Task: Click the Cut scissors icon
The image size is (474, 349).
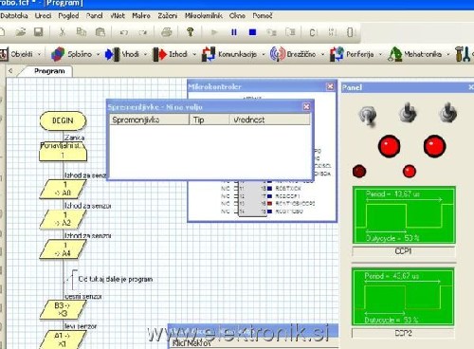Action: click(x=62, y=32)
